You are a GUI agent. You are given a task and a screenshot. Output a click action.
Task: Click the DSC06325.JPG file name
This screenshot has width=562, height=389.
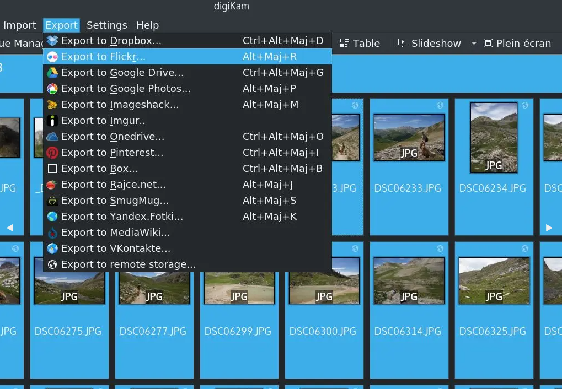coord(493,332)
